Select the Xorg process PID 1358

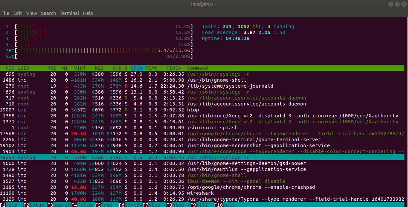(202, 116)
